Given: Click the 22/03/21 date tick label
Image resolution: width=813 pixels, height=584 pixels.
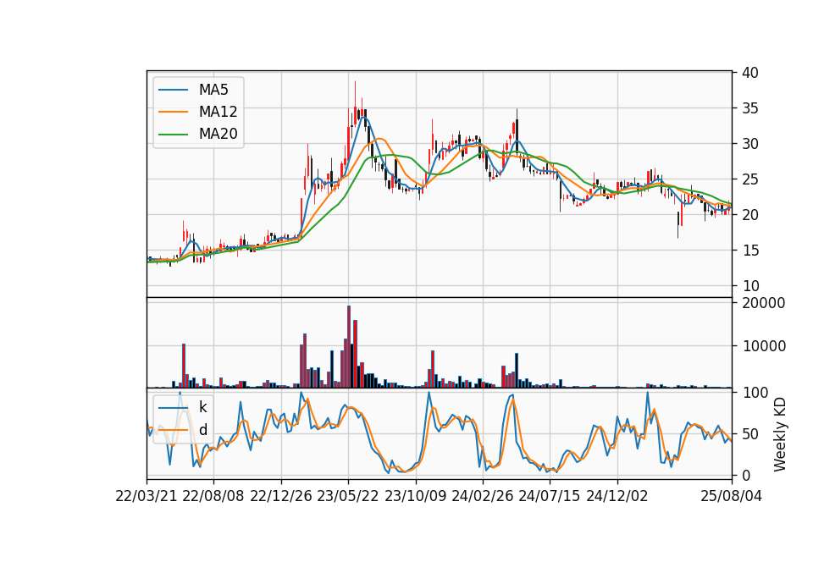Looking at the screenshot, I should [x=147, y=496].
